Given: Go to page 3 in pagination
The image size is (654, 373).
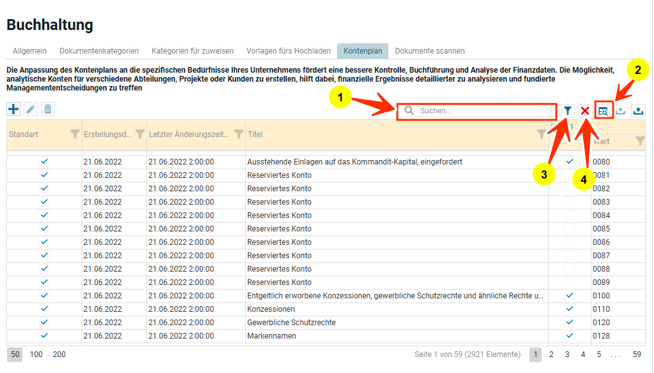Looking at the screenshot, I should tap(567, 355).
